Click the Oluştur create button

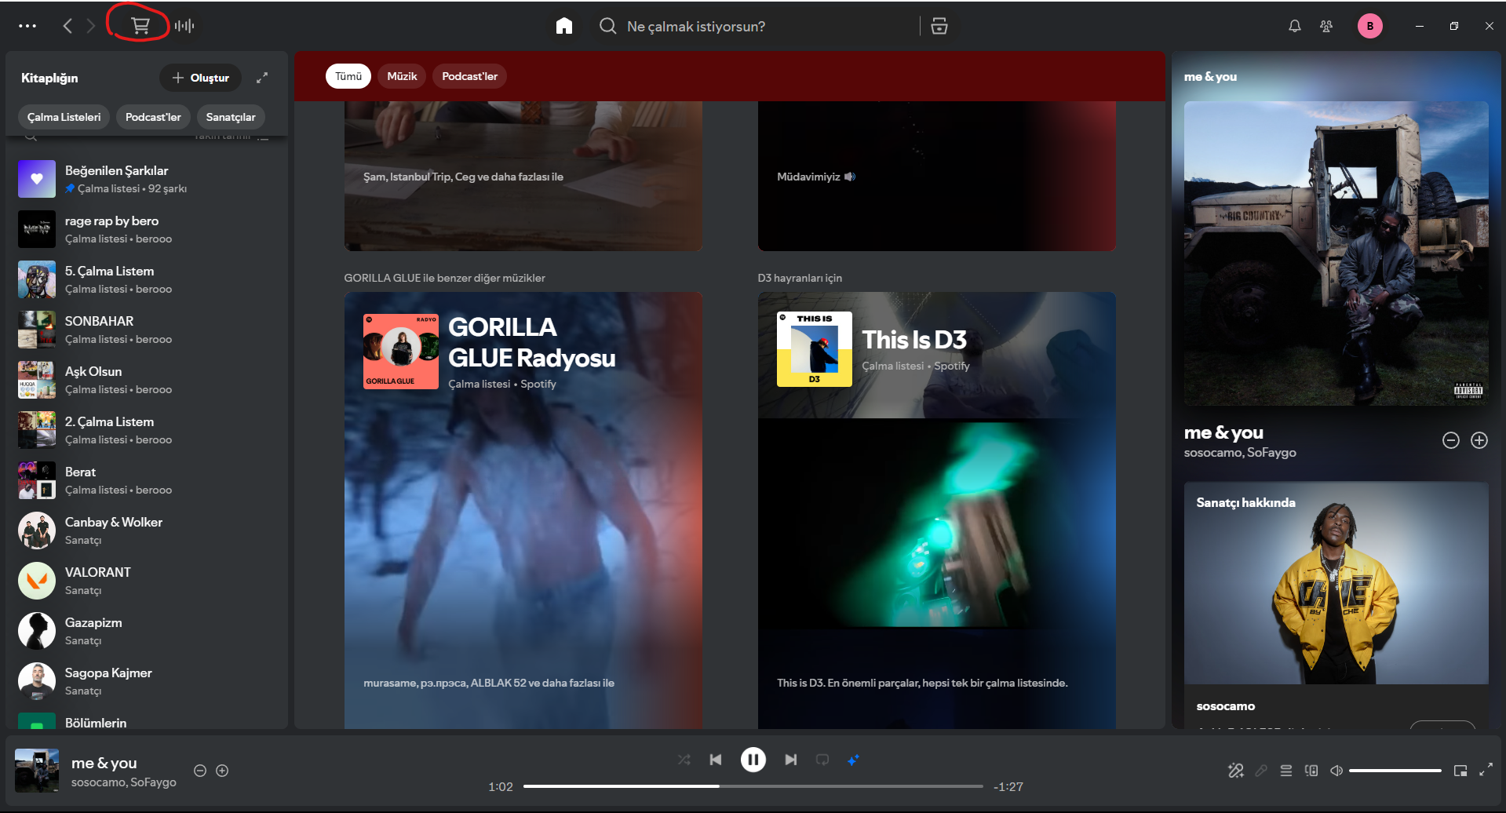[x=200, y=78]
